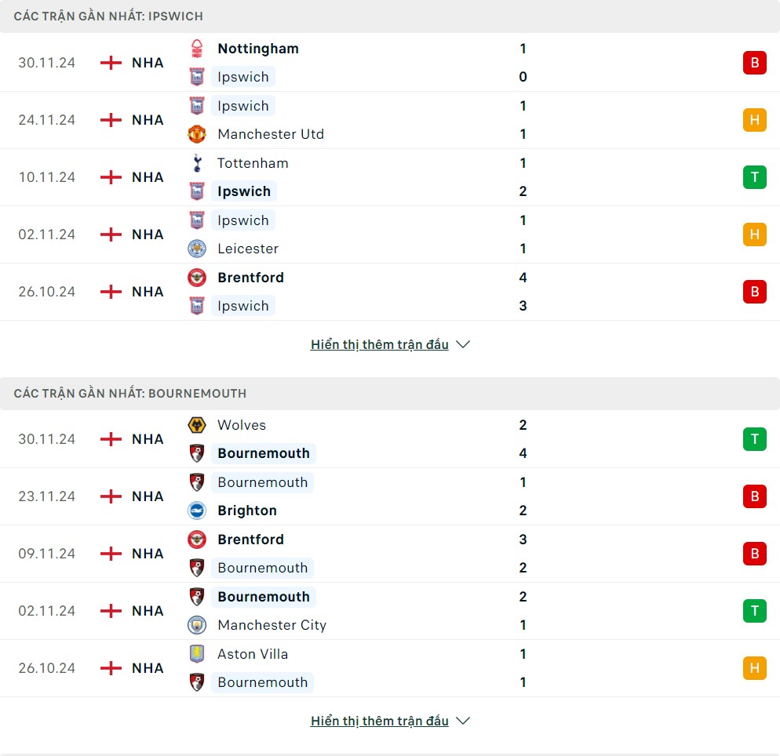Click the Aston Villa club crest
Viewport: 780px width, 756px height.
(197, 654)
